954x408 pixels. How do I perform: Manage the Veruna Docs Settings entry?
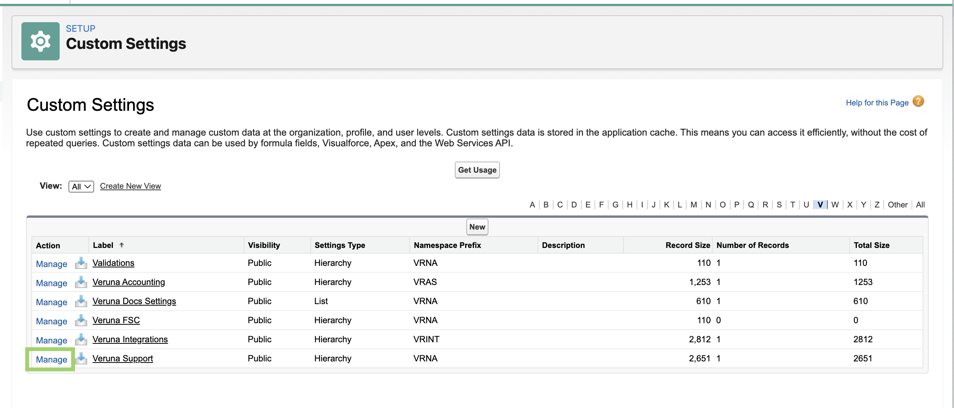[x=52, y=302]
